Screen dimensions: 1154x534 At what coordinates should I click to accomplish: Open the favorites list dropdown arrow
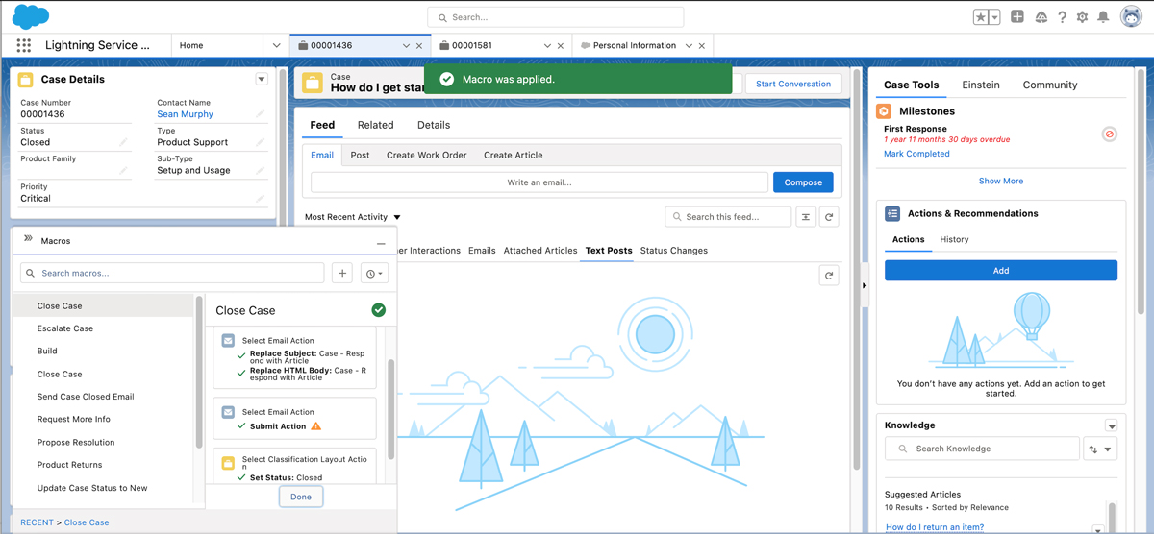(994, 17)
